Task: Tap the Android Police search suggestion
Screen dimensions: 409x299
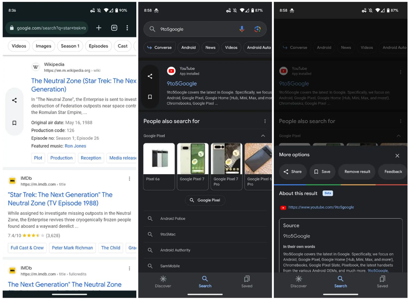Action: point(173,218)
